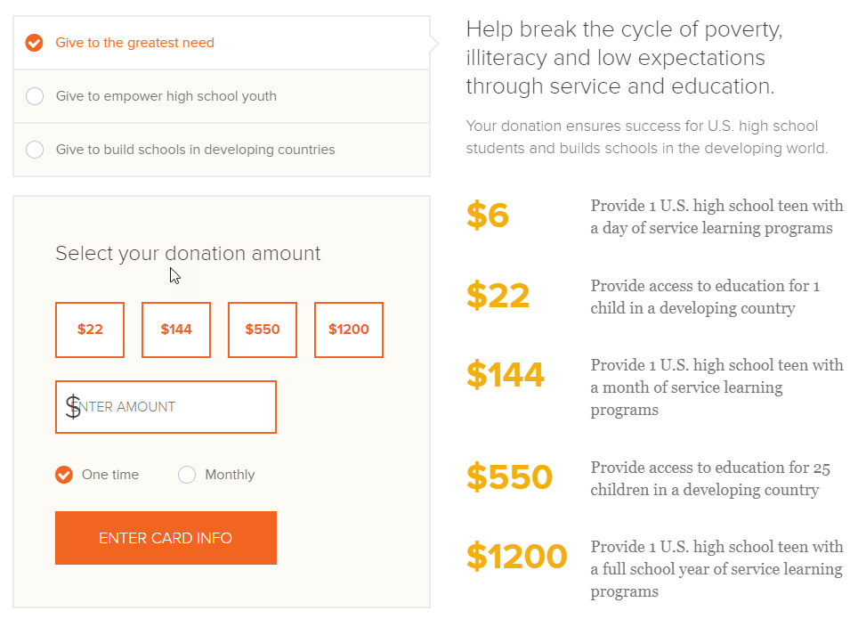This screenshot has width=858, height=619.
Task: Click the 'Give to the greatest need' label
Action: [x=134, y=43]
